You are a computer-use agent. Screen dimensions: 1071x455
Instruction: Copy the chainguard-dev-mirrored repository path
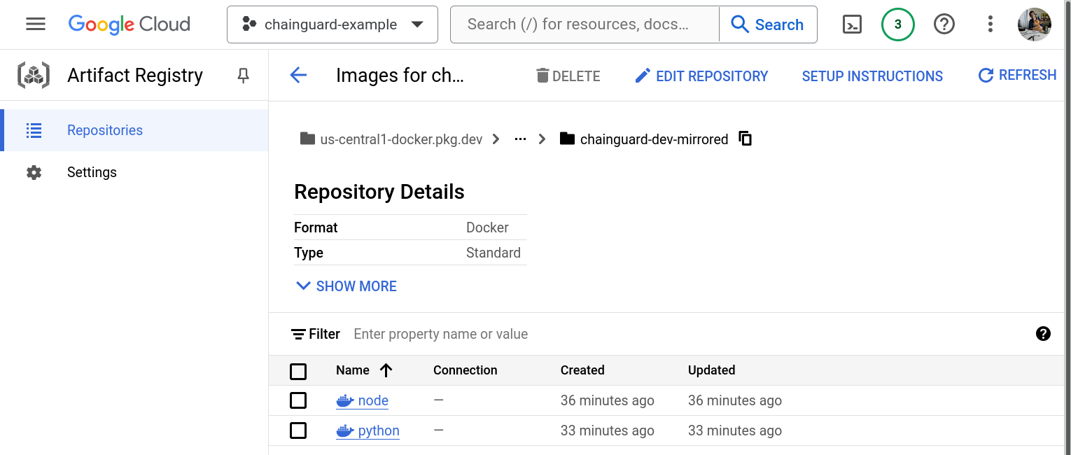coord(745,139)
